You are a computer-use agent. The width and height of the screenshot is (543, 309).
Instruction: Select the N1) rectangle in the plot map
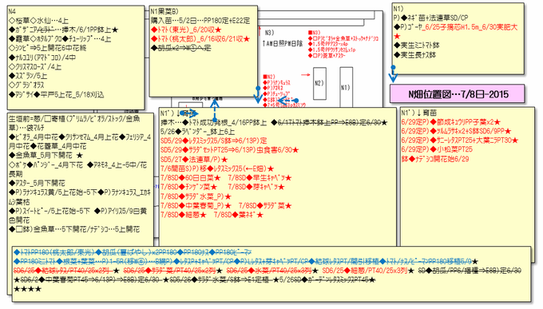pyautogui.click(x=346, y=87)
